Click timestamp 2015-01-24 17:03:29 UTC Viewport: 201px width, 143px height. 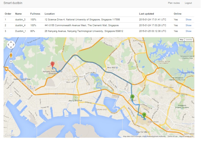coord(152,25)
